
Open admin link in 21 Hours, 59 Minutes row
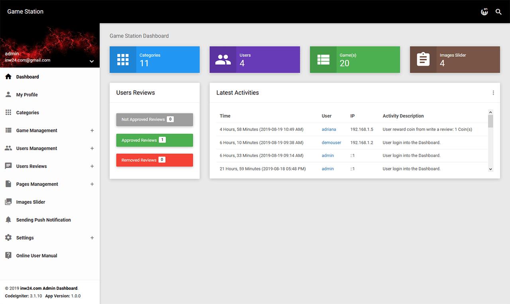coord(328,168)
